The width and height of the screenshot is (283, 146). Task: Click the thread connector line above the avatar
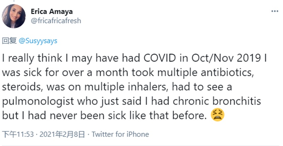click(14, 1)
